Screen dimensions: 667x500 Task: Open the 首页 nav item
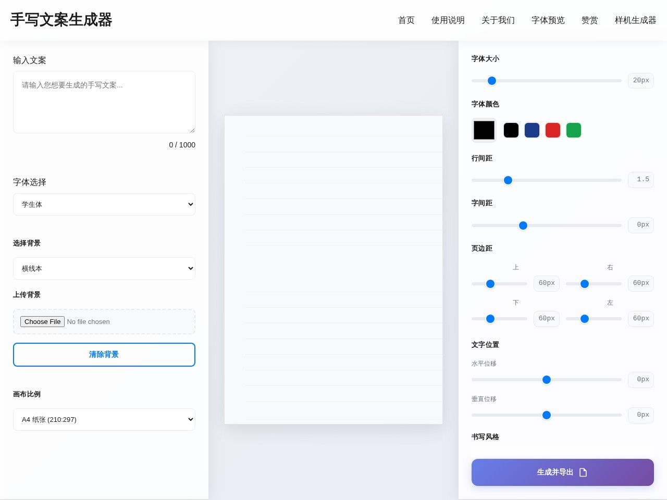406,20
